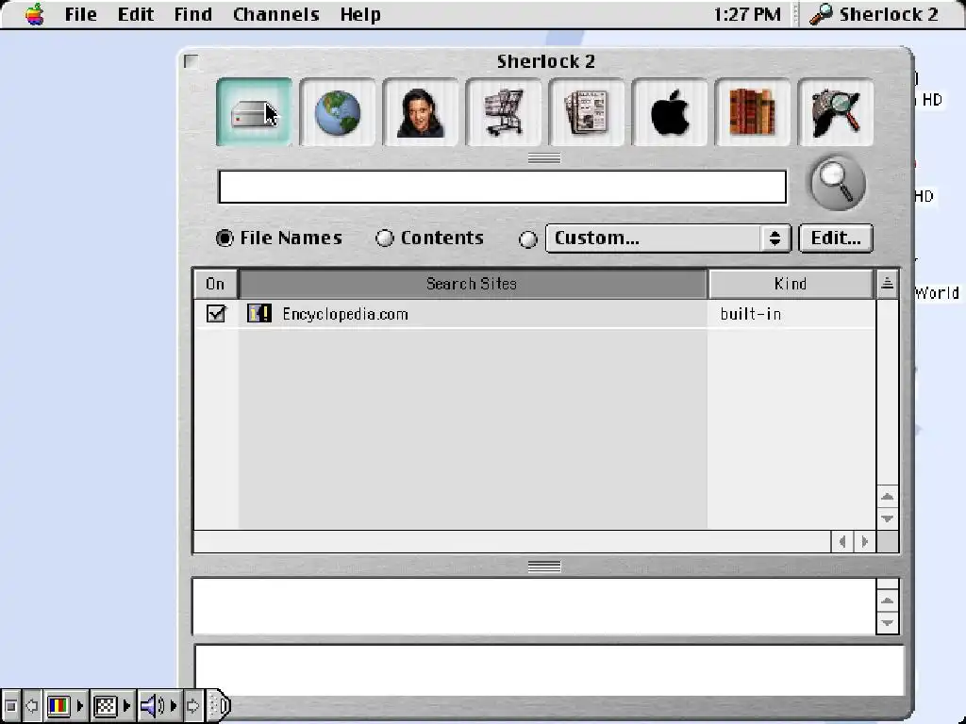Open the rainbow Apple menu

click(35, 13)
